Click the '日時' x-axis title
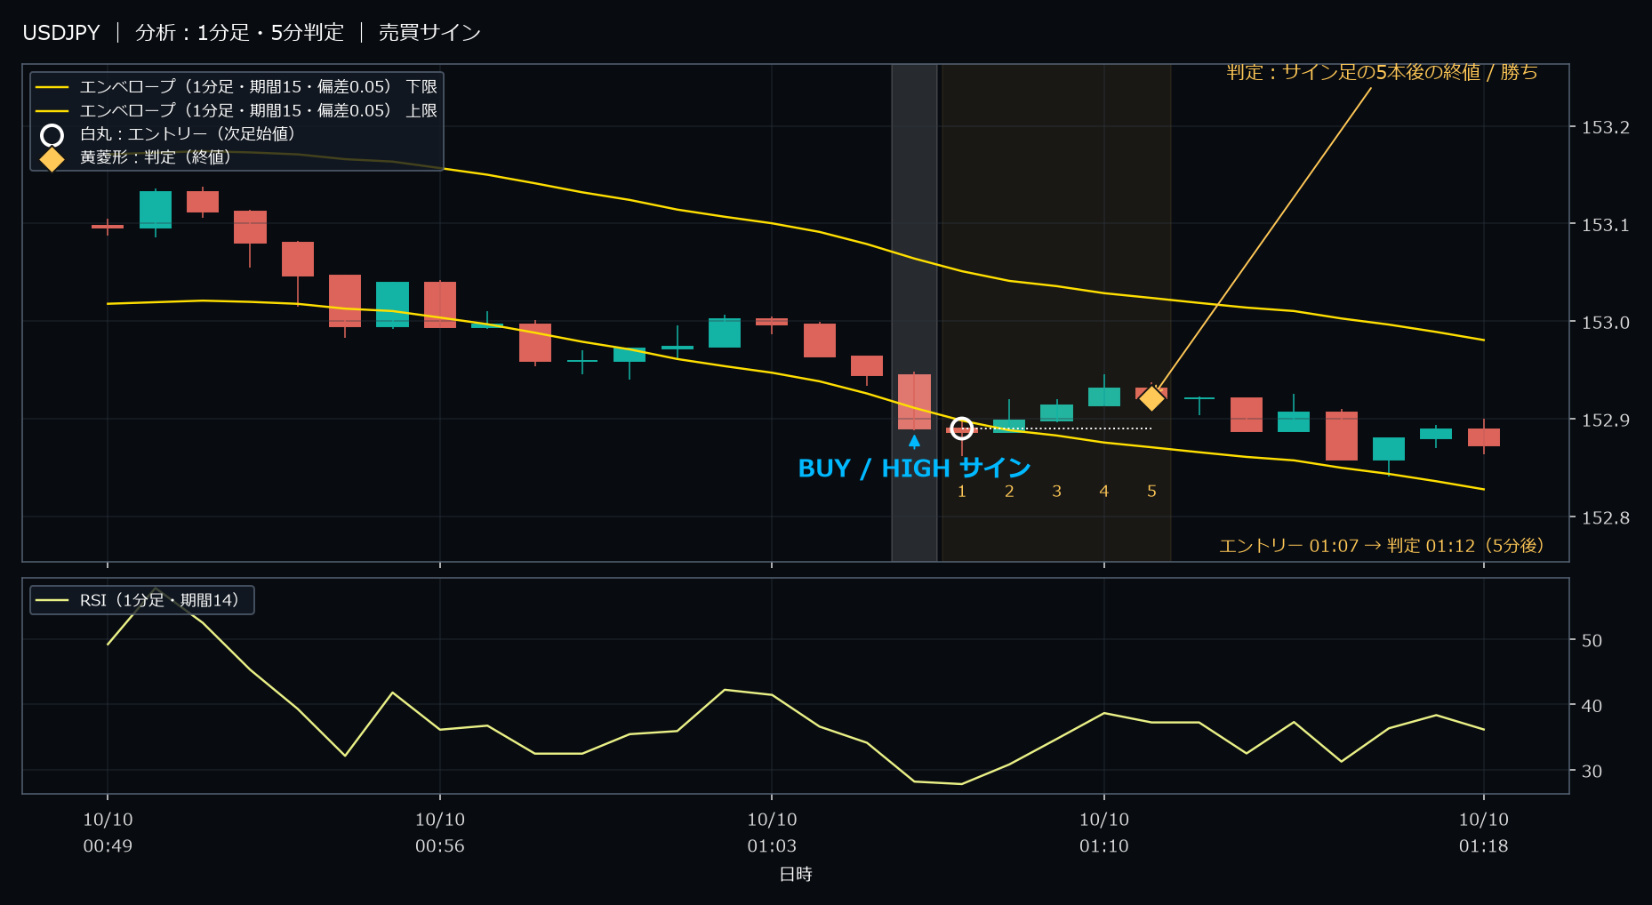 point(796,875)
